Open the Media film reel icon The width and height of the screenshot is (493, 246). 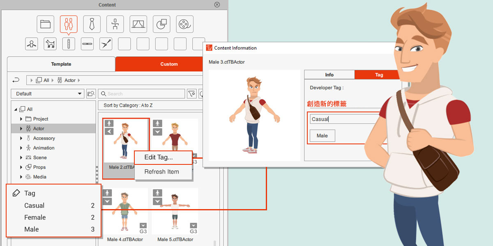pos(185,24)
